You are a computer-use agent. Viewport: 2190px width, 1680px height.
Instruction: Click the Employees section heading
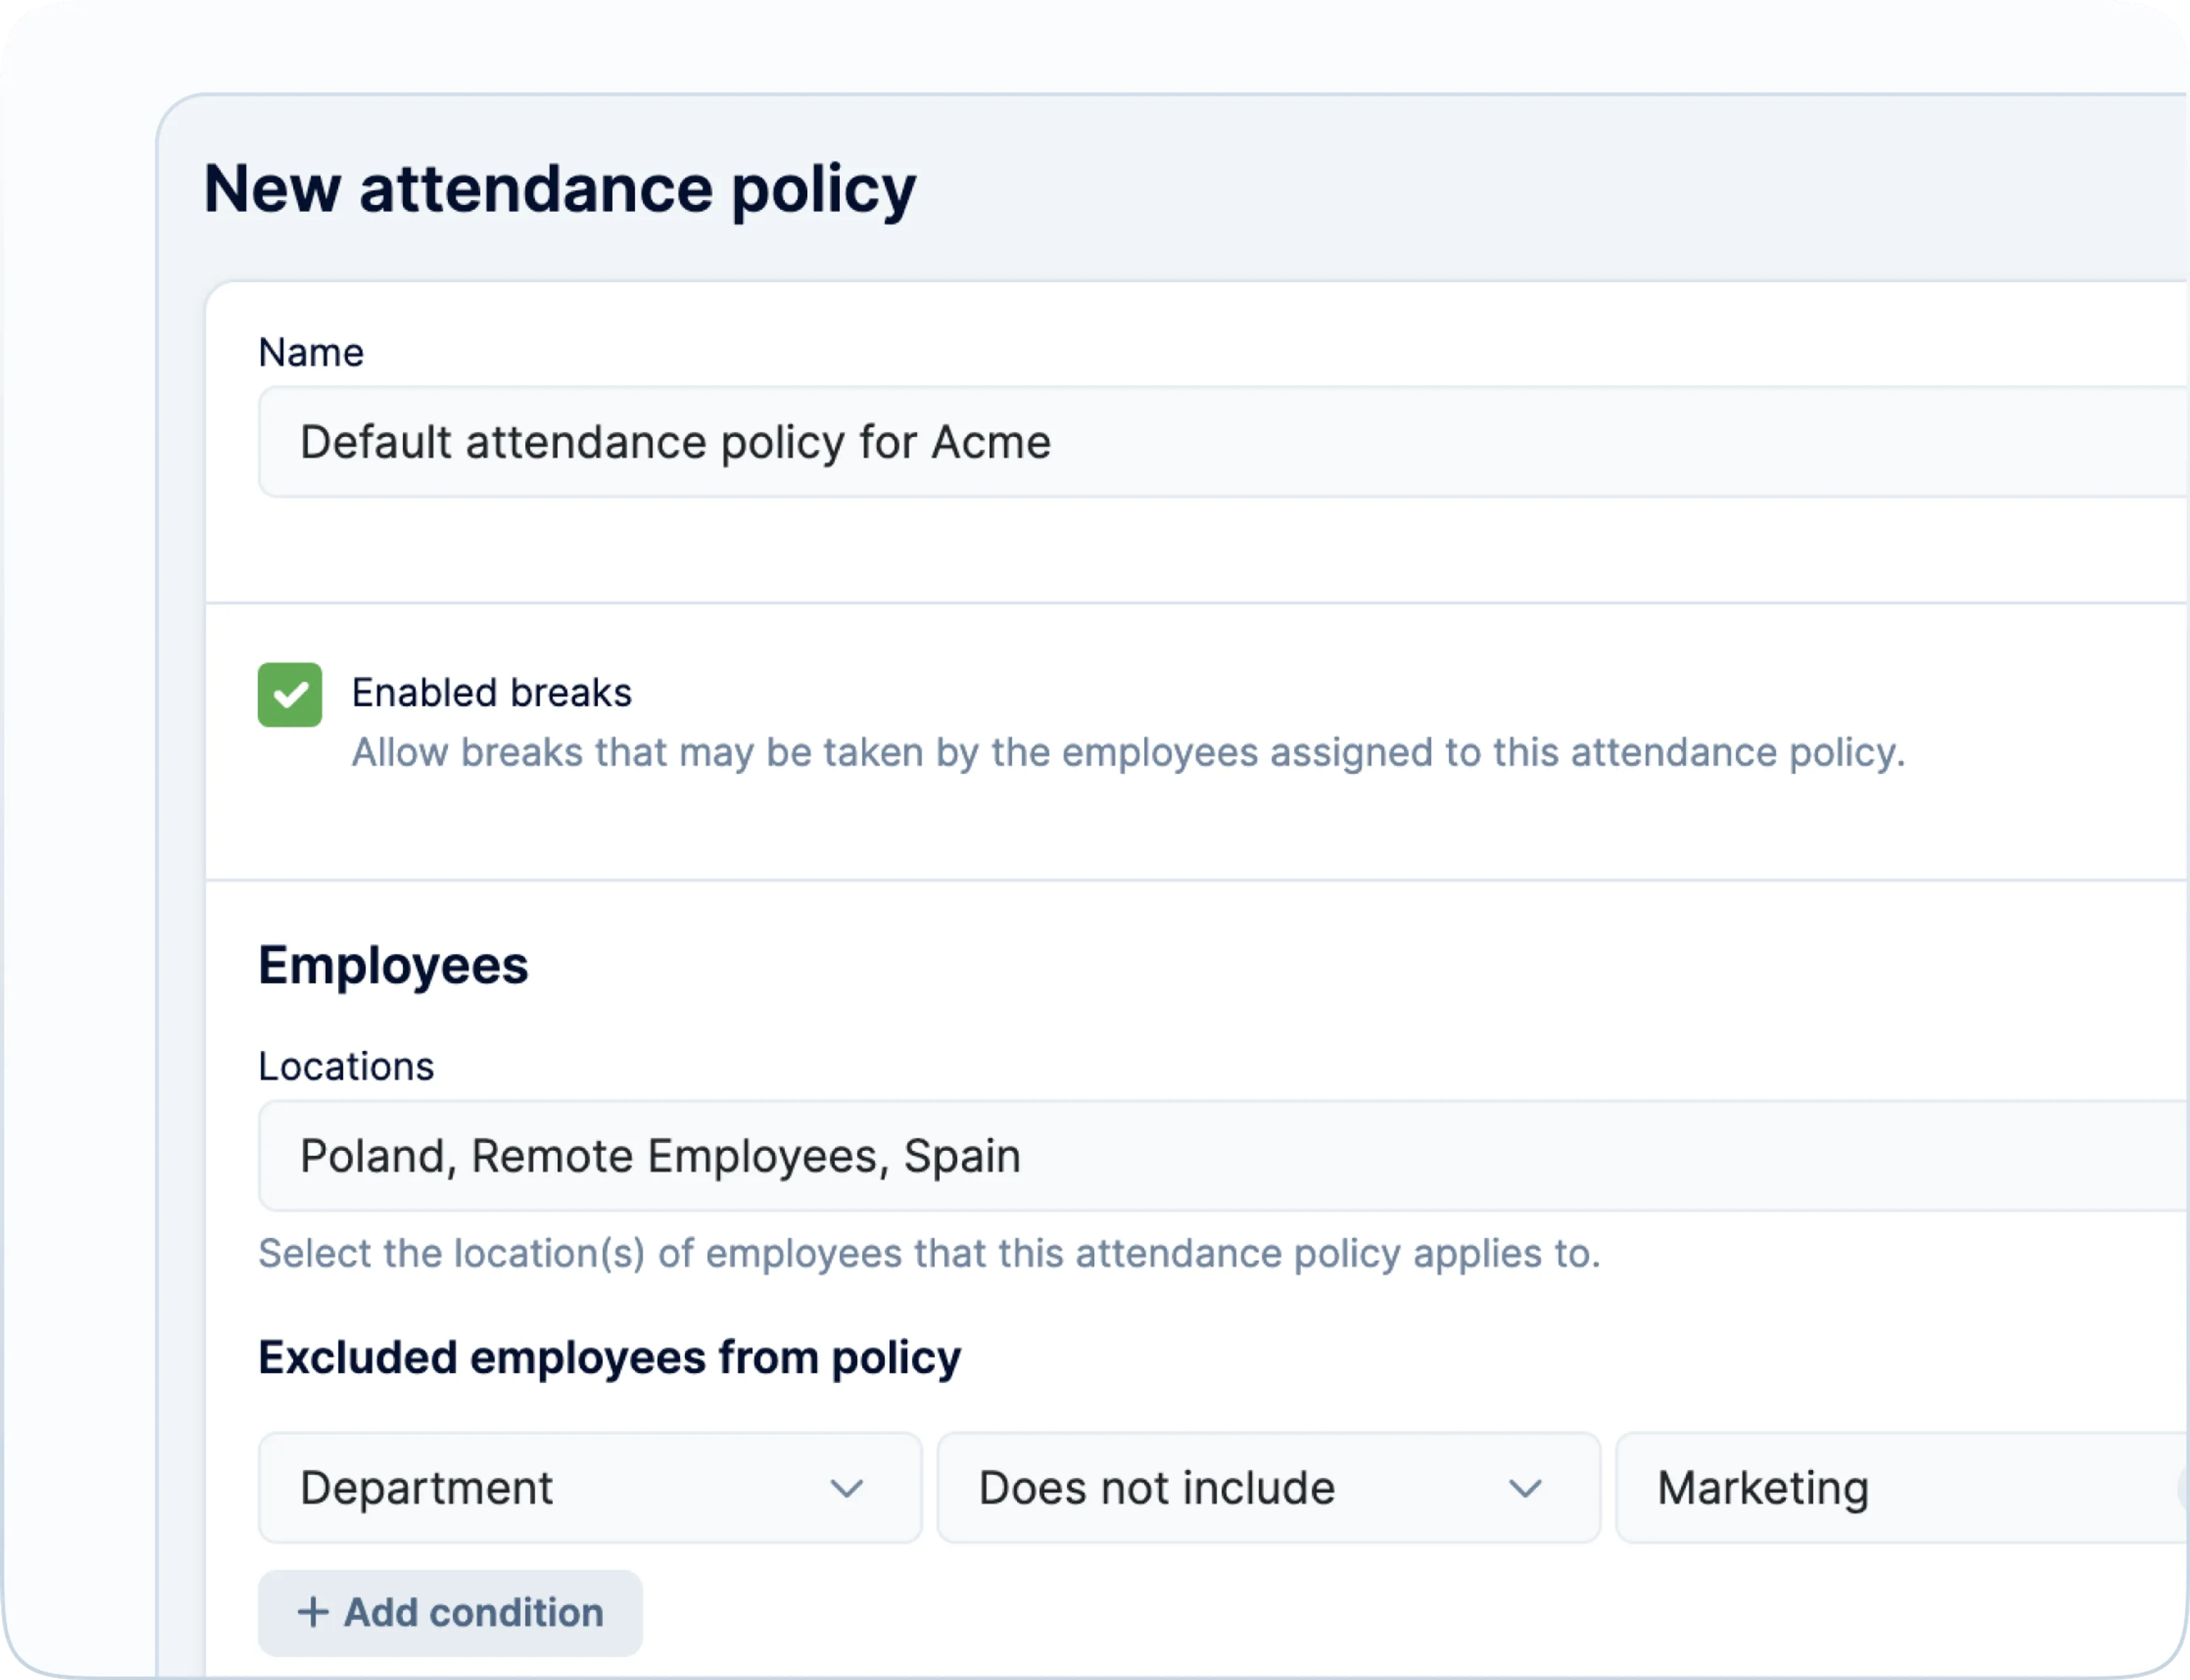click(x=393, y=966)
